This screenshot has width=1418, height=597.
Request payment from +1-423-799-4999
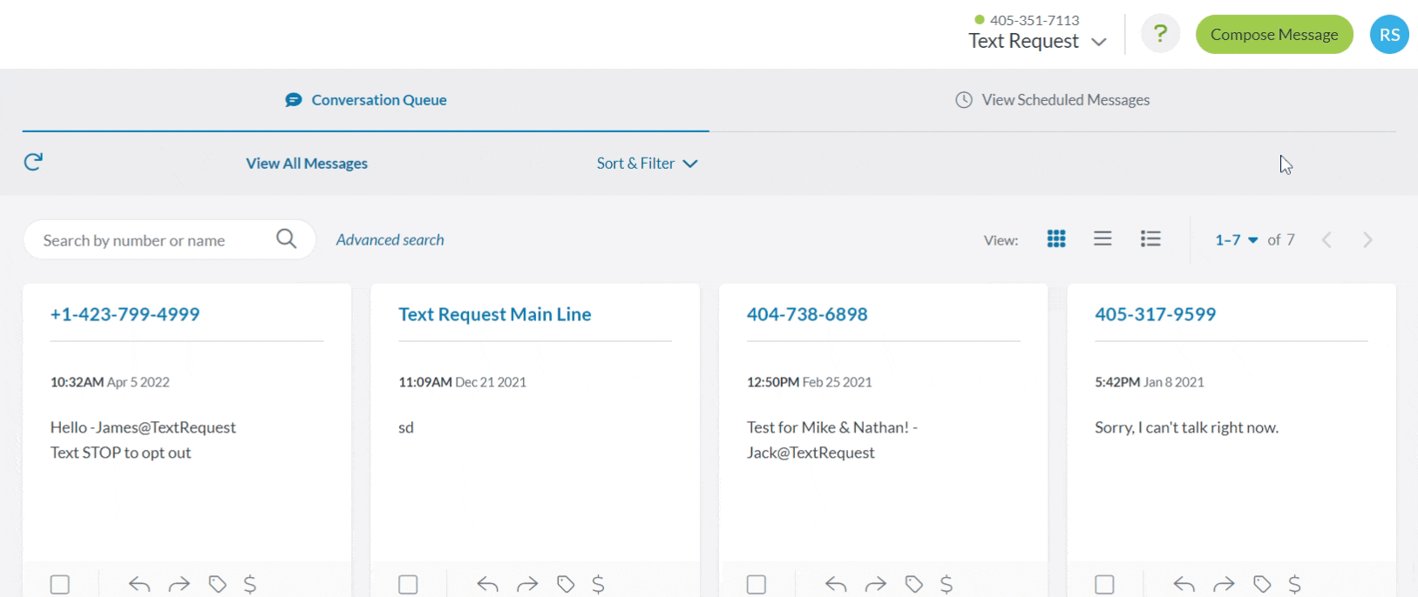[x=250, y=584]
